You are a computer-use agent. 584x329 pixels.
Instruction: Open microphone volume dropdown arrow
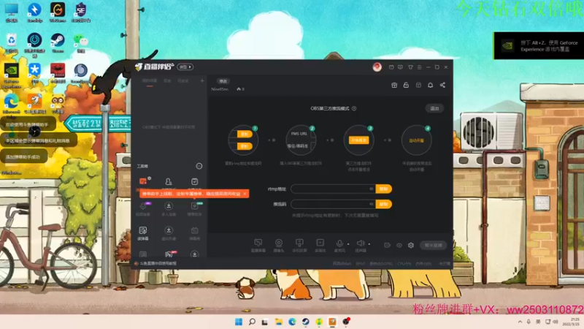click(348, 244)
